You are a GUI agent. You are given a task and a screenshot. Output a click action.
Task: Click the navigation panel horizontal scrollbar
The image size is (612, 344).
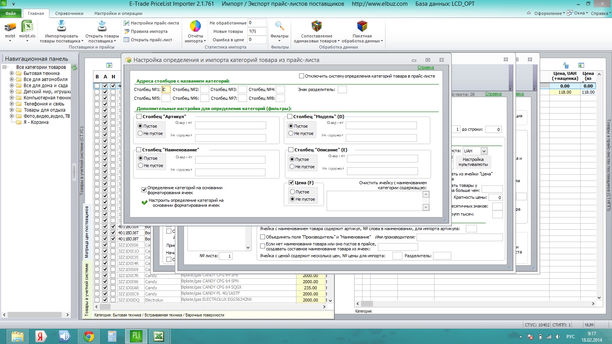coord(36,315)
